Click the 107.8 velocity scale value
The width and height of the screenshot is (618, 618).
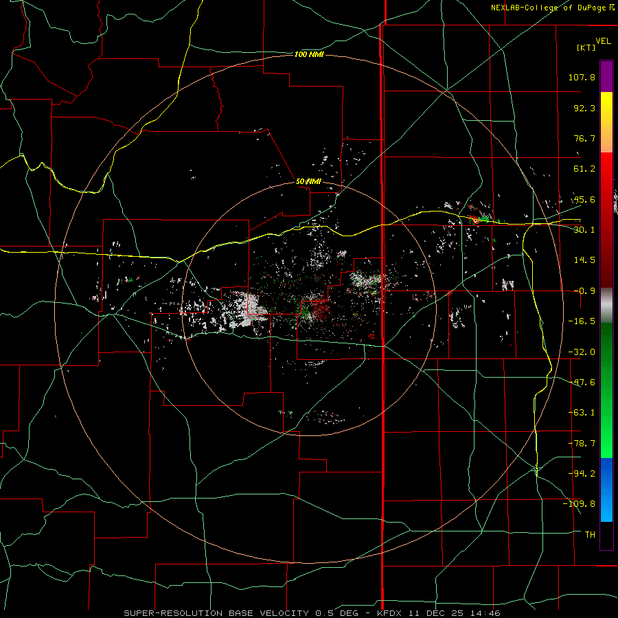coord(582,77)
